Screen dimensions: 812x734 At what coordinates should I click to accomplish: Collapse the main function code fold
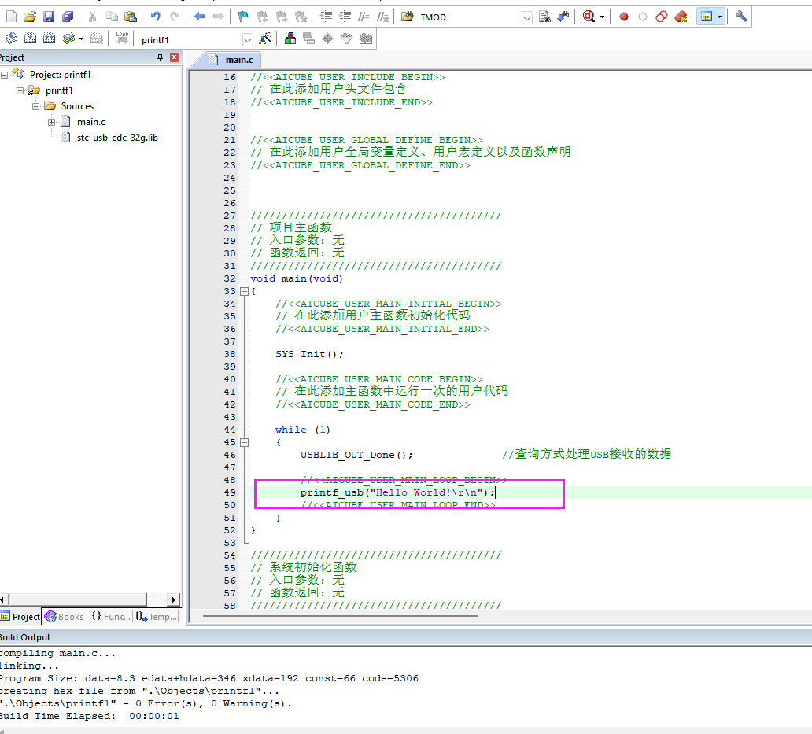(x=245, y=291)
